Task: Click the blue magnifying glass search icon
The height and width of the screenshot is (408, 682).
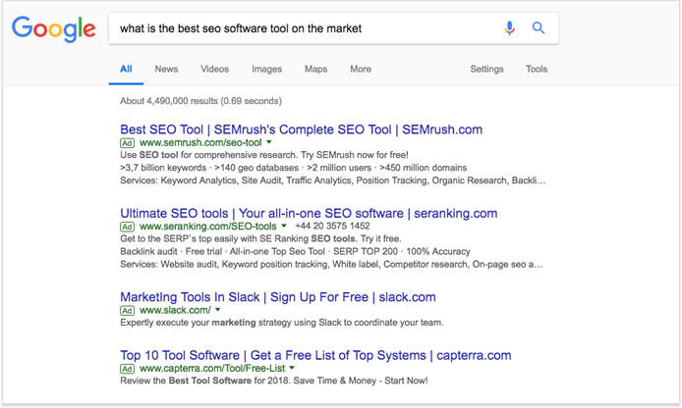Action: tap(539, 28)
